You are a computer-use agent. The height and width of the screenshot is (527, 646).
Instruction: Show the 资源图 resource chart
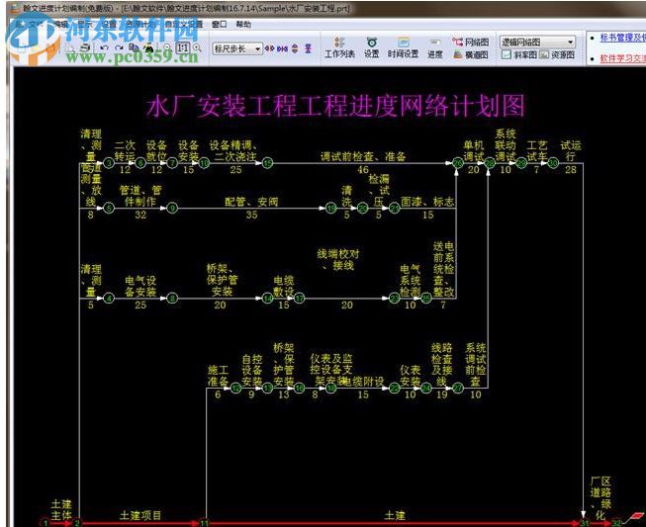pos(557,54)
